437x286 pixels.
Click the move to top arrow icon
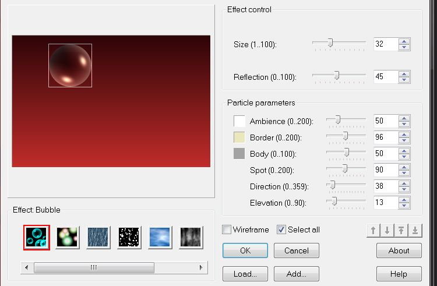[x=401, y=231]
